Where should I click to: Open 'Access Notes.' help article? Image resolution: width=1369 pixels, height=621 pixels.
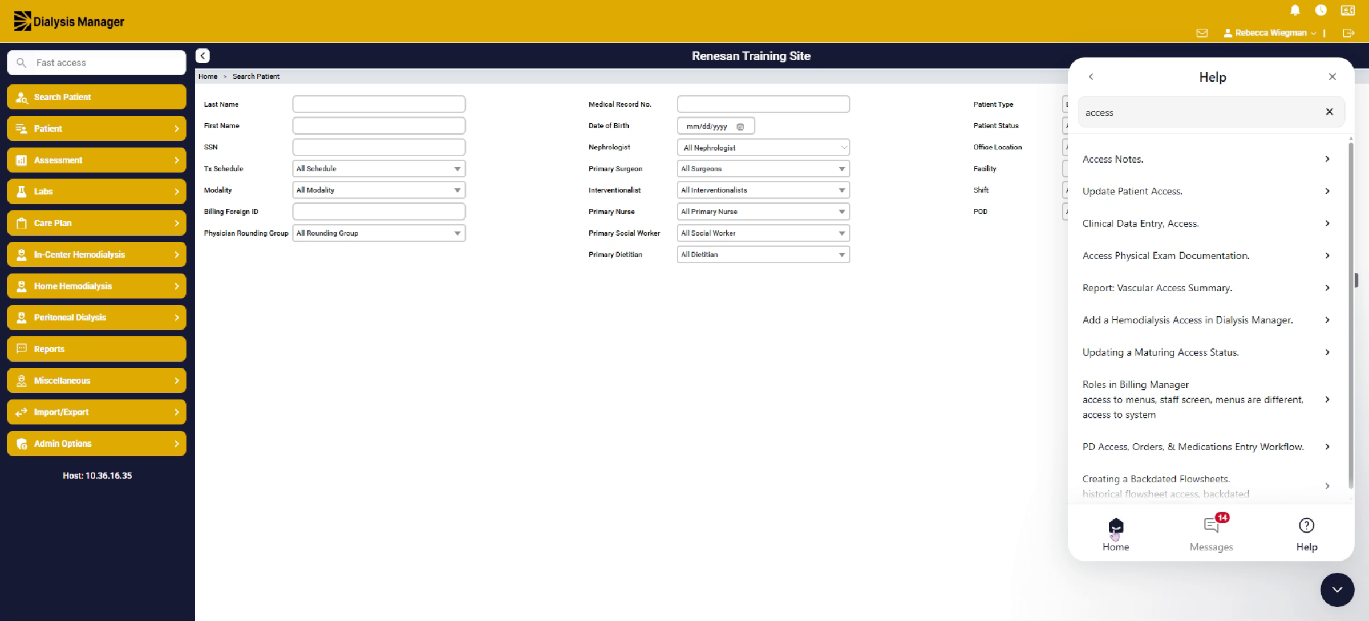[x=1206, y=159]
